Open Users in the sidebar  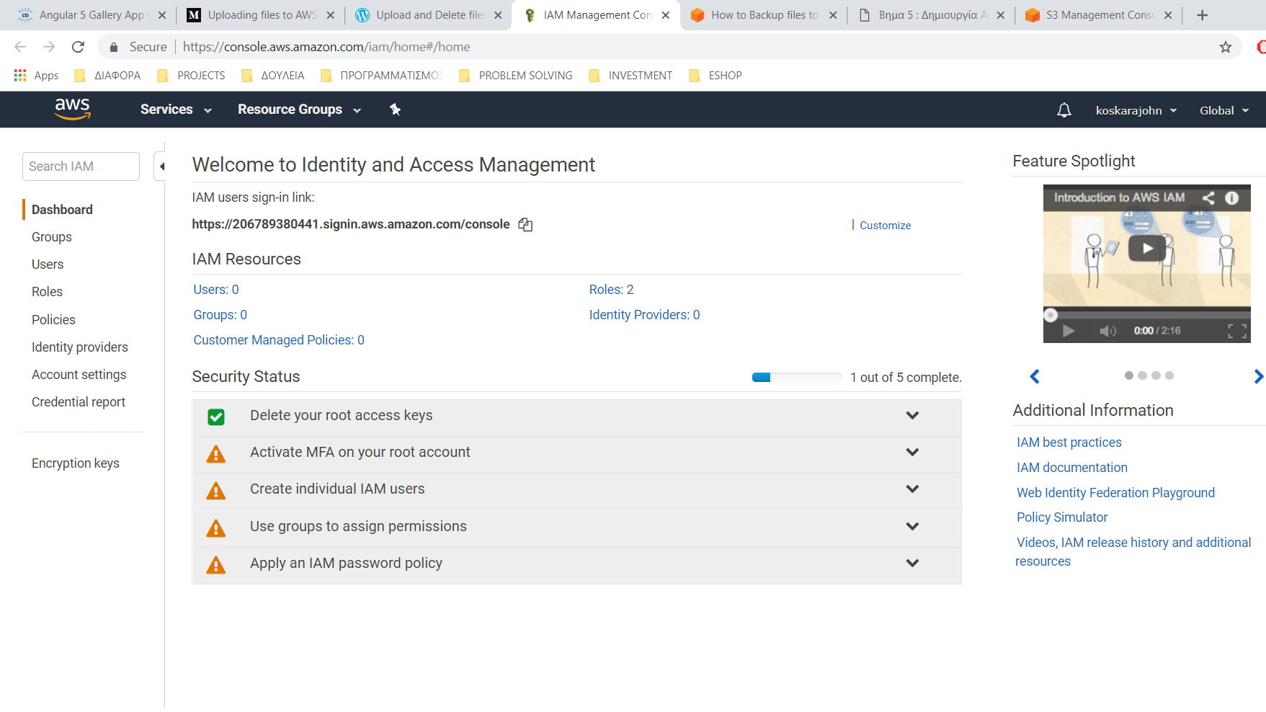click(48, 264)
